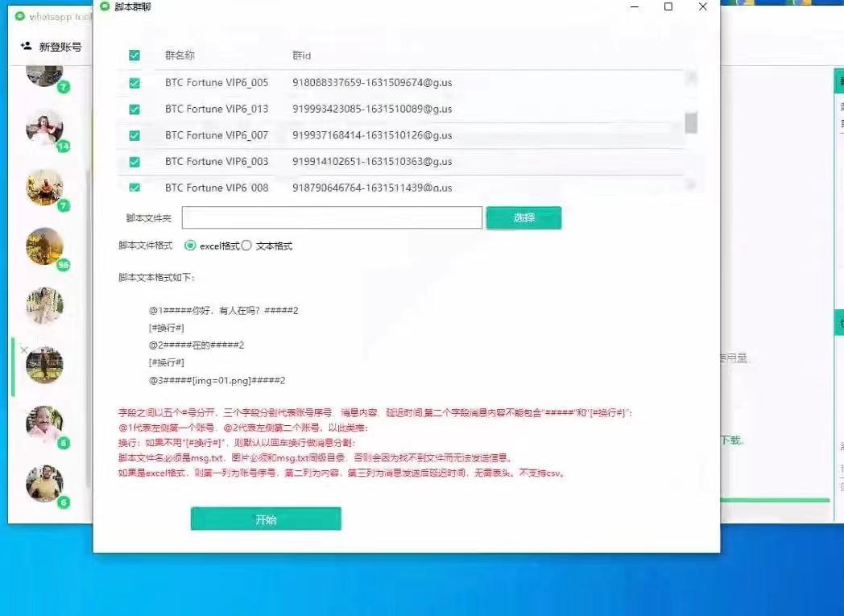
Task: Uncheck the BTC Fortune VIP6_013 row checkbox
Action: (x=134, y=110)
